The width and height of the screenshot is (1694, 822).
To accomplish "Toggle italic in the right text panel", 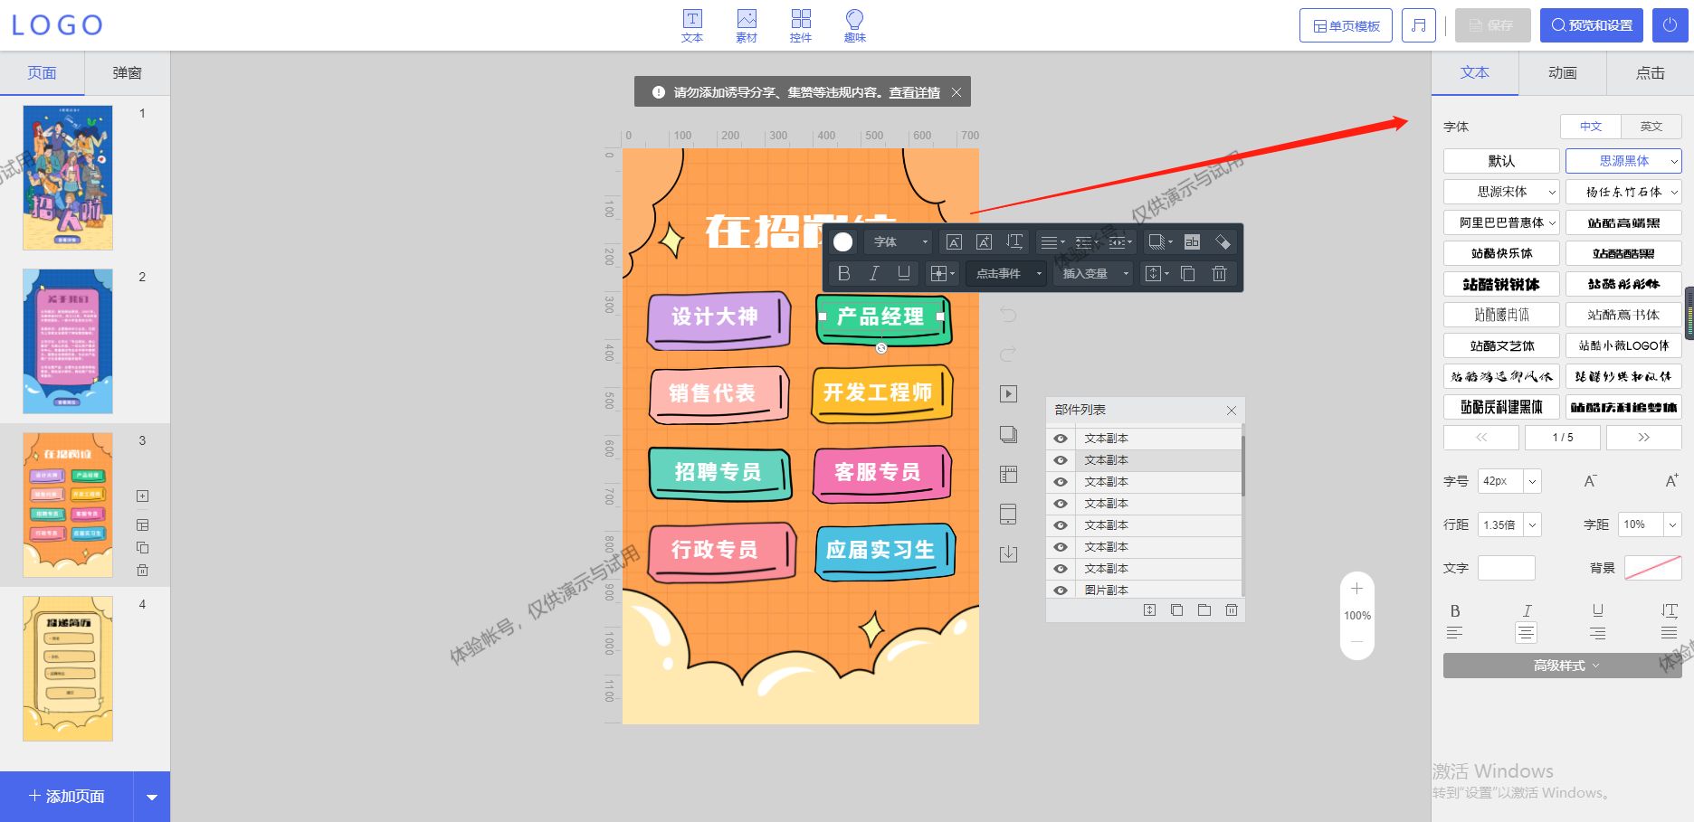I will [x=1527, y=610].
